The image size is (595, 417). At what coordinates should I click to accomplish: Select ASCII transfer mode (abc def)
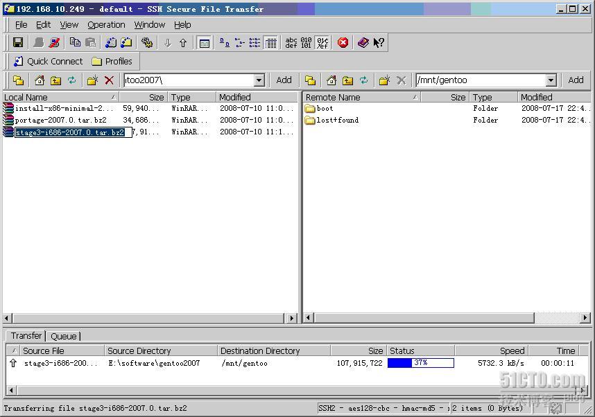pos(291,42)
